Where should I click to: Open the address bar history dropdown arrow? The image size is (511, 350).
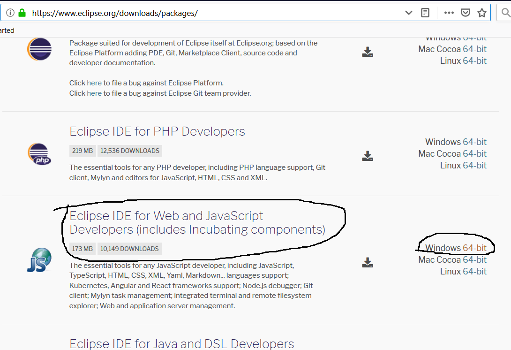tap(408, 13)
